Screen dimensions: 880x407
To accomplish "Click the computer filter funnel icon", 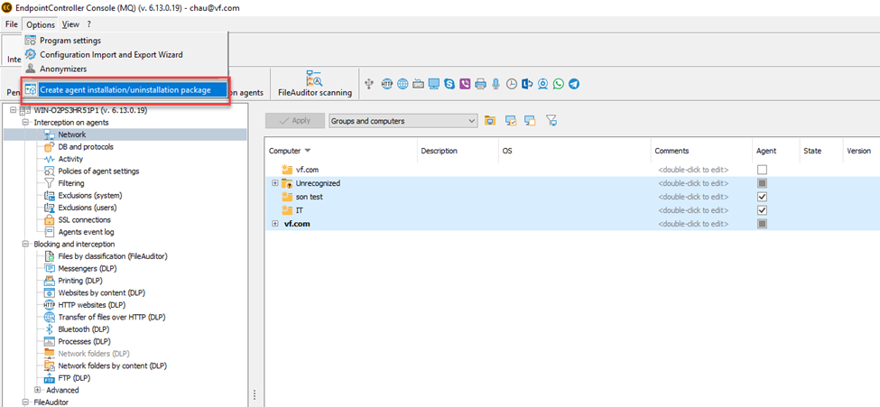I will coord(551,121).
